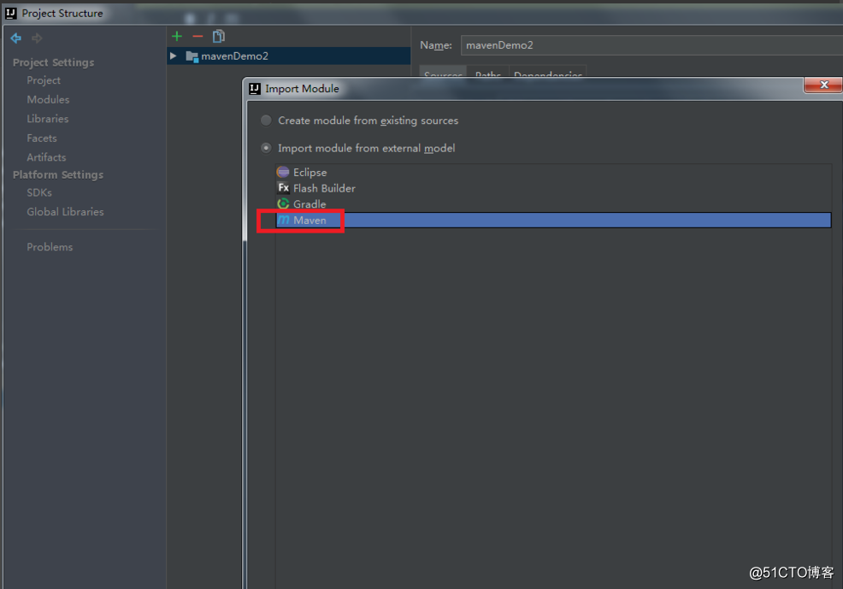Click the green plus add module icon
The height and width of the screenshot is (589, 843).
[x=177, y=37]
